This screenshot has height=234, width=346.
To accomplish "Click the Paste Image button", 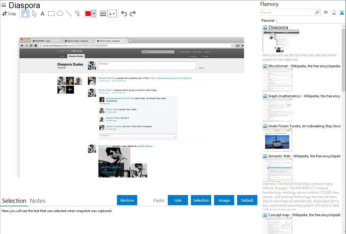I will point(224,200).
